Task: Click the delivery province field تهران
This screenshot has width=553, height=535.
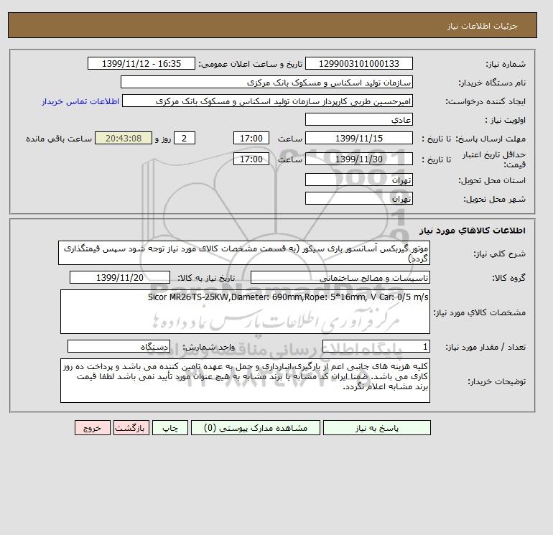Action: (358, 180)
